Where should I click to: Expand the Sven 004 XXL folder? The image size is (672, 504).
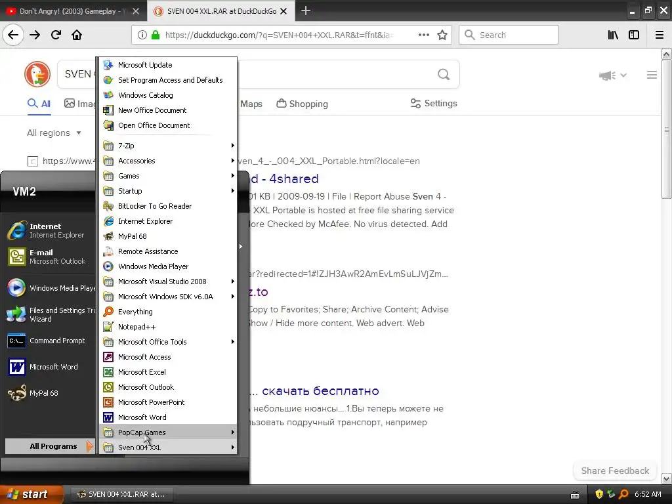(x=168, y=448)
